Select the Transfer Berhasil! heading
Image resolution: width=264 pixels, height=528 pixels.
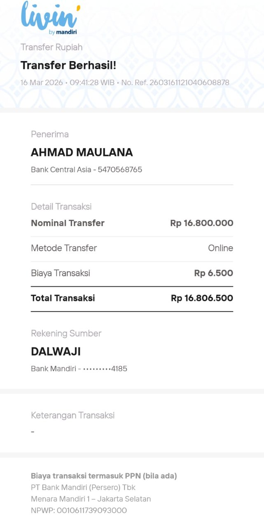point(68,65)
